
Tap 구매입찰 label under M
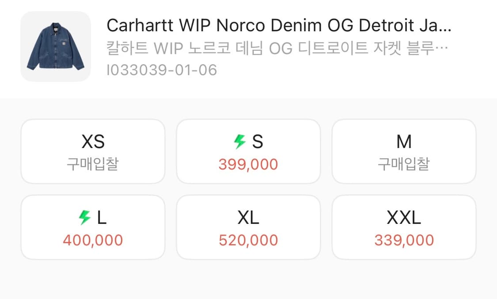pos(404,164)
